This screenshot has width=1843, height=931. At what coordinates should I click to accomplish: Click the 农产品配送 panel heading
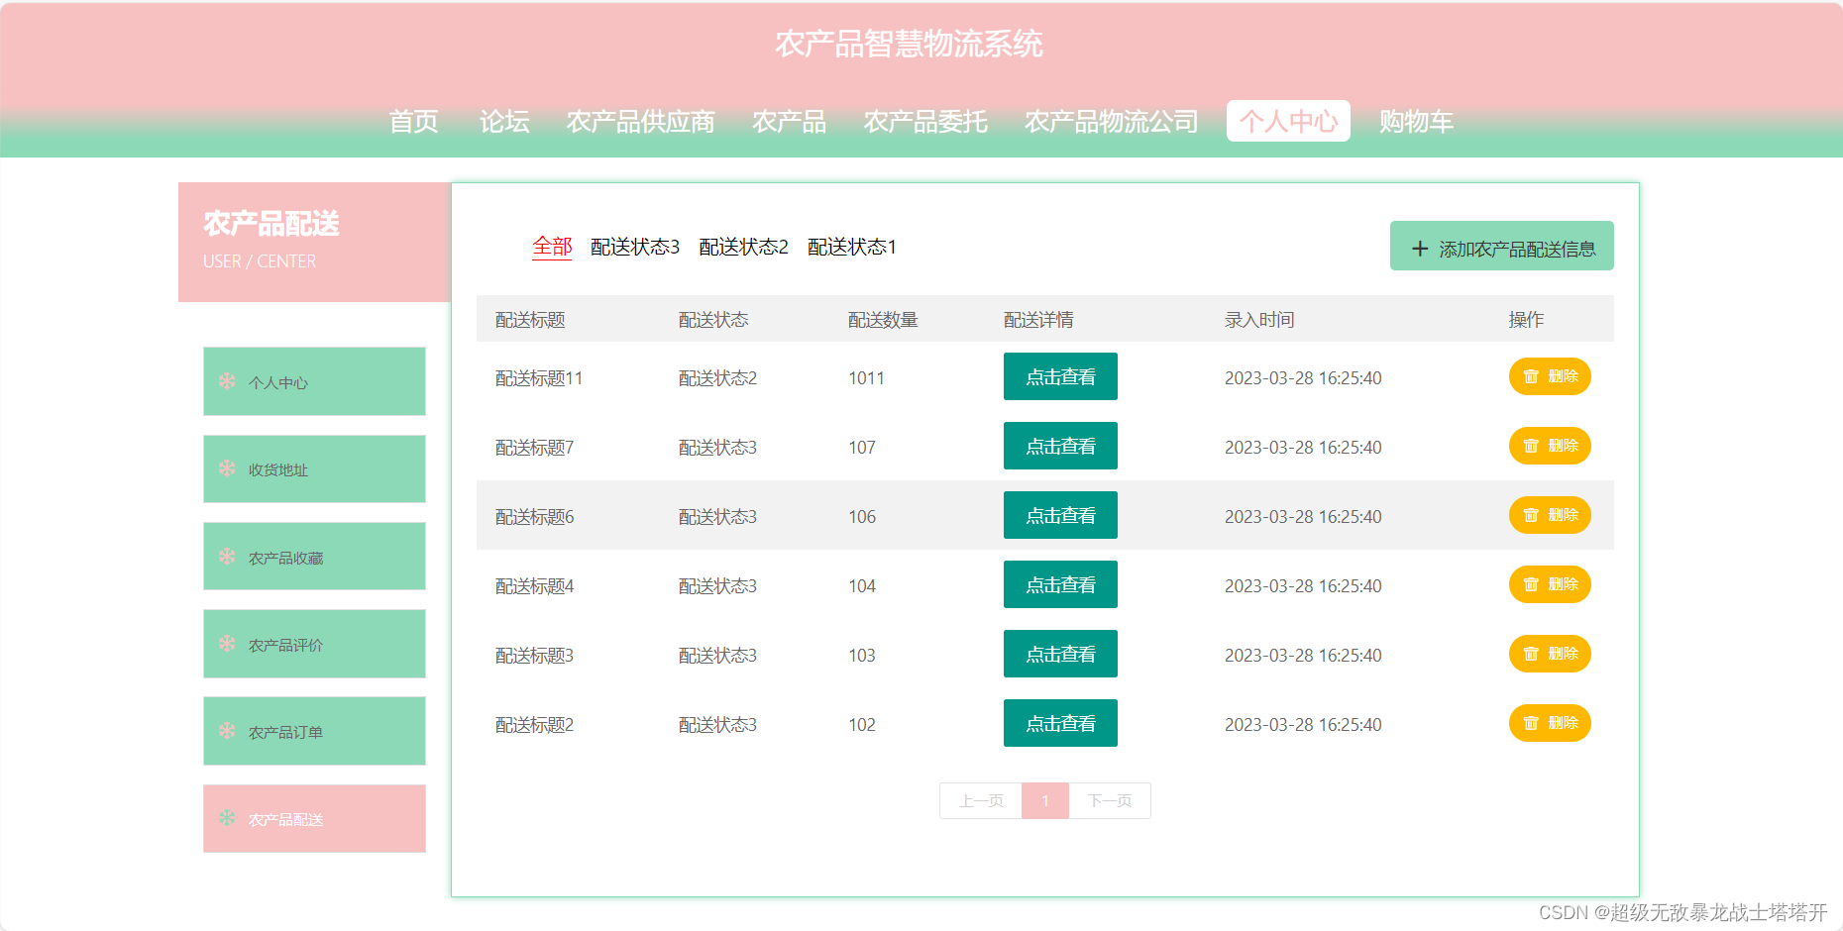[271, 224]
